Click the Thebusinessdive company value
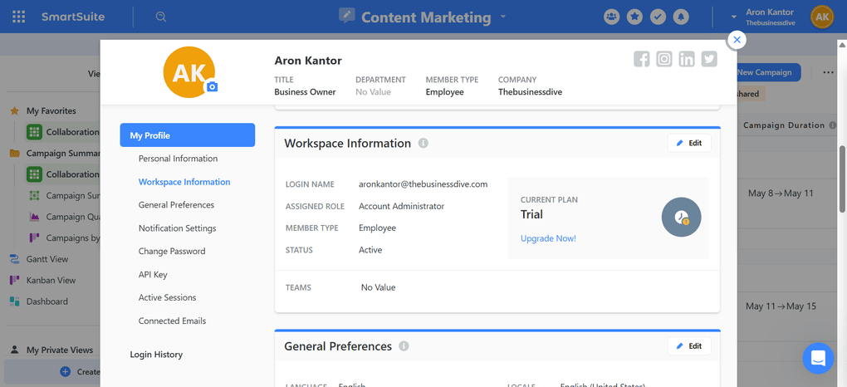 click(x=530, y=92)
